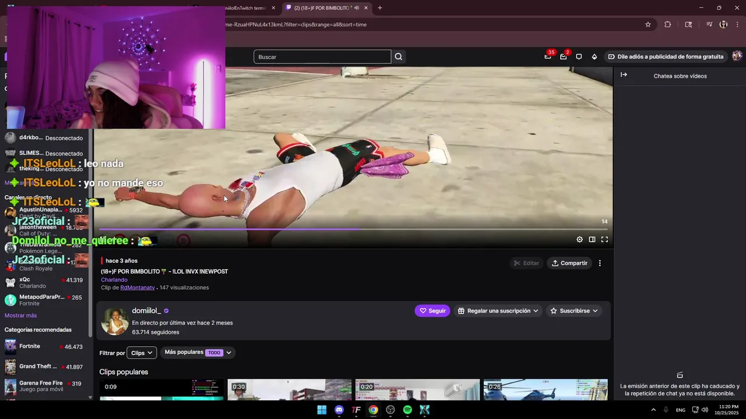The image size is (746, 419).
Task: Open the Garena Free Fire category
Action: (x=44, y=386)
